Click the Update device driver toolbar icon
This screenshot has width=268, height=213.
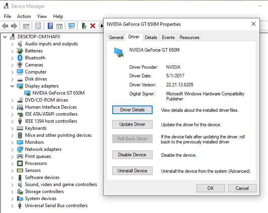pyautogui.click(x=84, y=26)
